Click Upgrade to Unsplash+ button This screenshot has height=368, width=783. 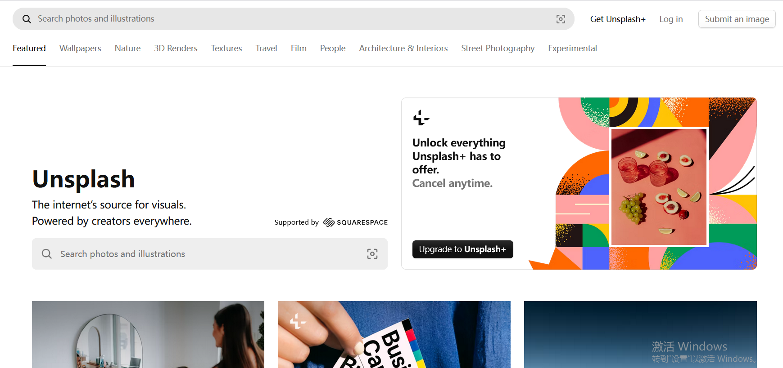(x=462, y=249)
